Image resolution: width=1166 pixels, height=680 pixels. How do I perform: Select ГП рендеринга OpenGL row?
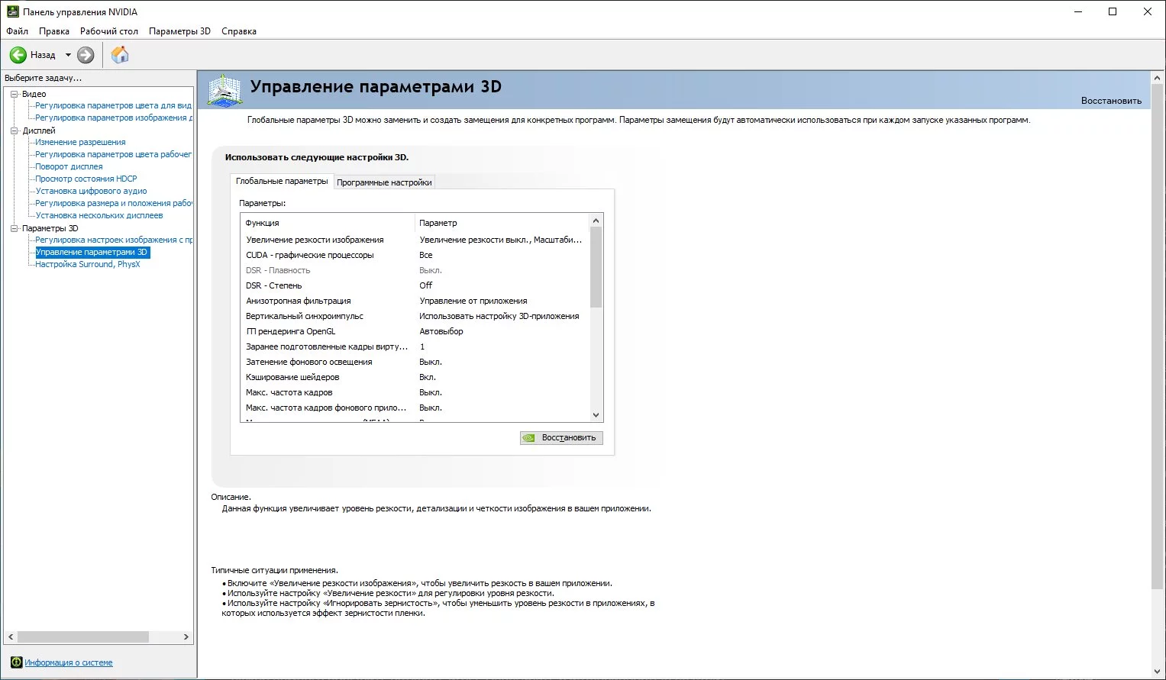point(415,331)
